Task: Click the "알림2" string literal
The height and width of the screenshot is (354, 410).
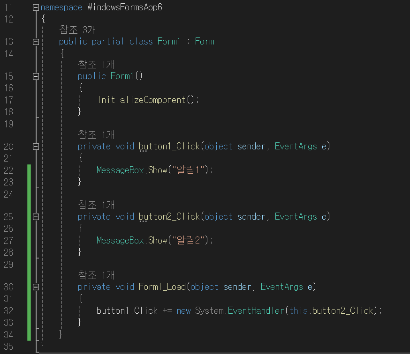Action: click(188, 240)
